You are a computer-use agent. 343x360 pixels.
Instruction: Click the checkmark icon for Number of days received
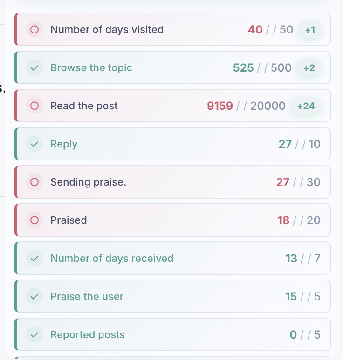(x=34, y=258)
